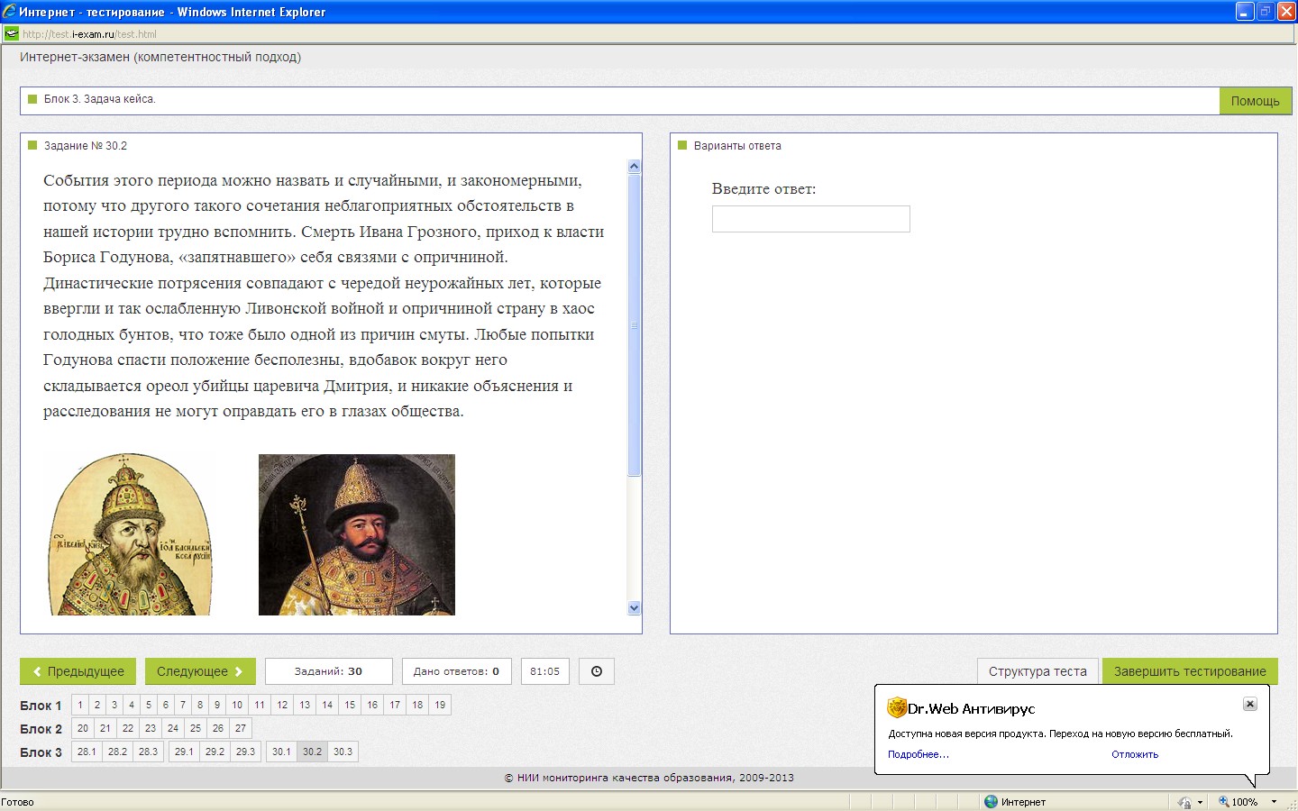Image resolution: width=1298 pixels, height=811 pixels.
Task: Open task 20 in Блок 2
Action: 83,728
